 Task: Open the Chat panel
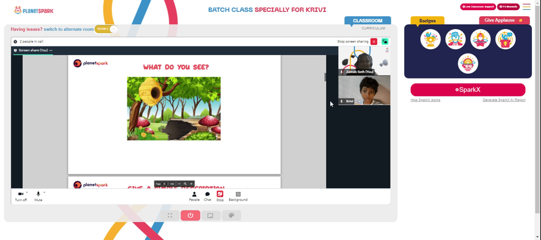(x=207, y=197)
